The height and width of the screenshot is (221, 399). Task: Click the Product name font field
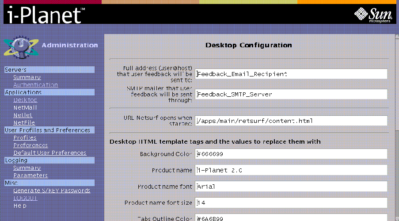291,187
